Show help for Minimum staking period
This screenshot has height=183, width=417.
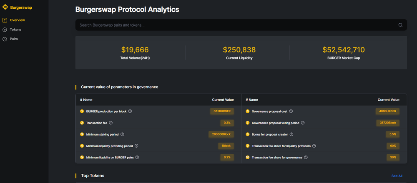pyautogui.click(x=122, y=134)
